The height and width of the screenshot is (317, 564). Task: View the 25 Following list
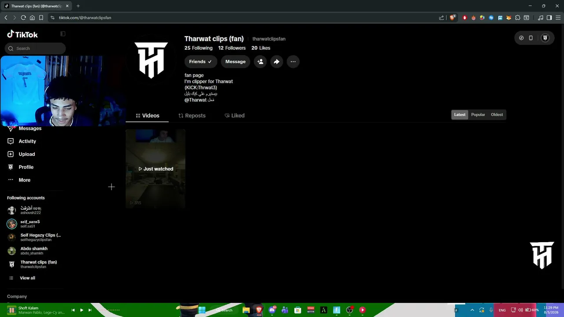tap(198, 48)
